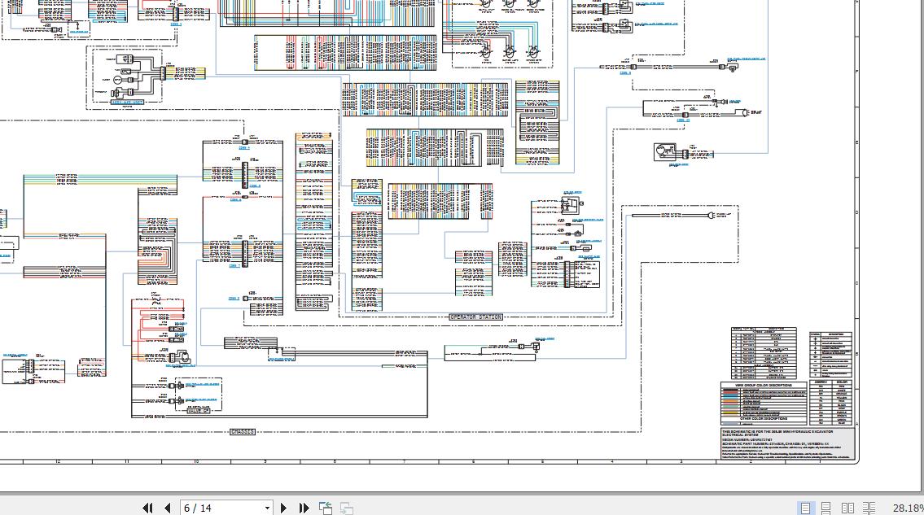Click the OPERATOR STATION label
The image size is (924, 515).
coord(476,317)
